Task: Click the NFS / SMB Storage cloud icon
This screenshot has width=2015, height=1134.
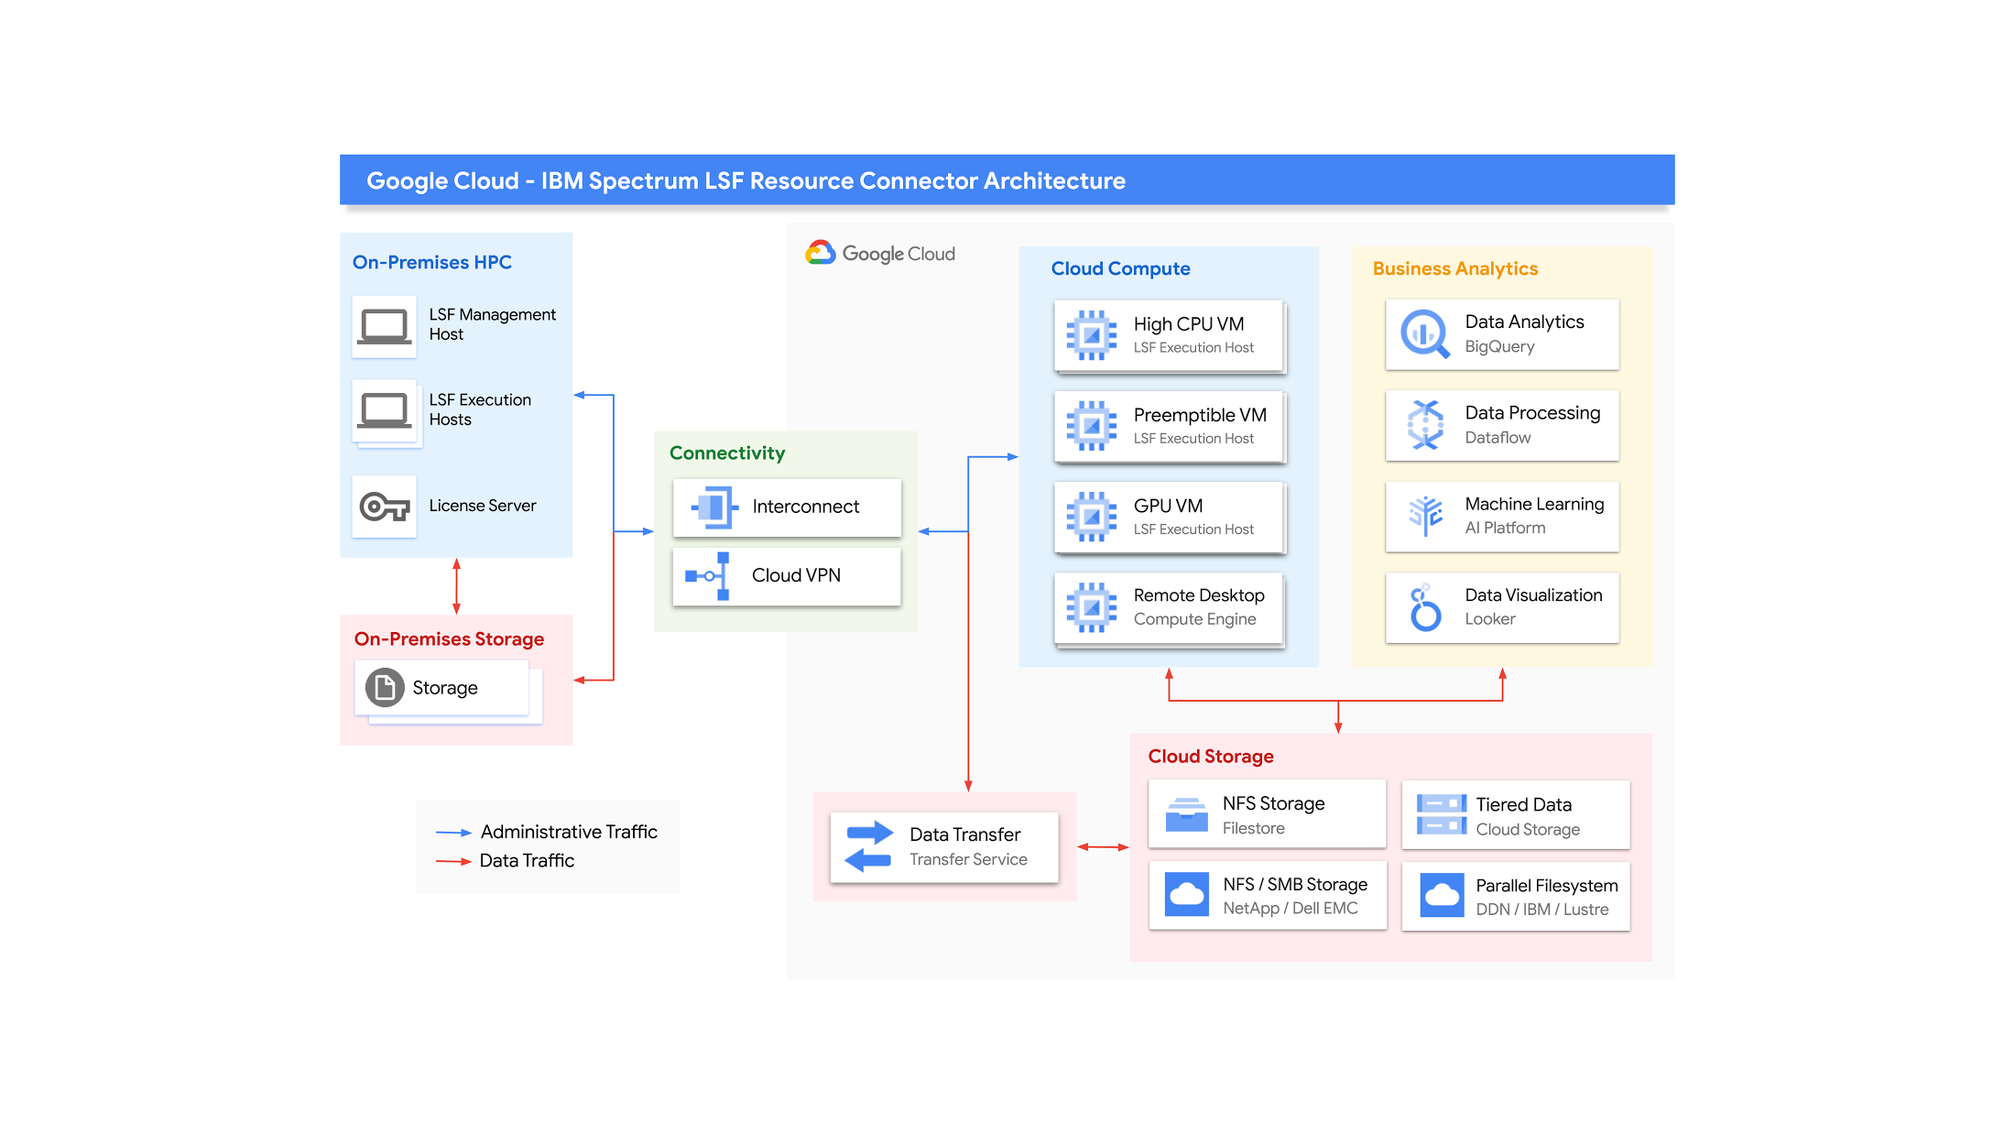Action: point(1187,895)
